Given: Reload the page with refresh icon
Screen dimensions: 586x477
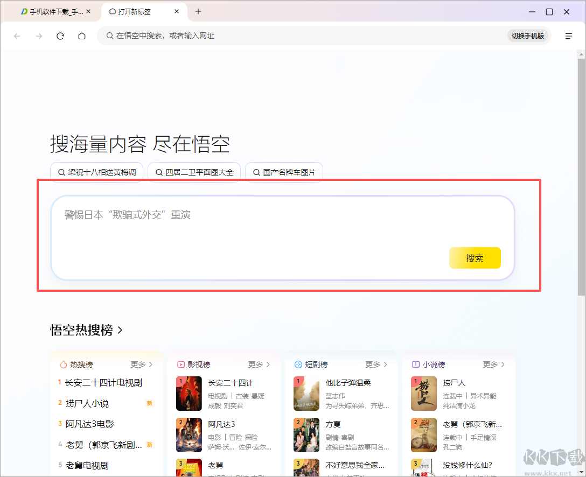Looking at the screenshot, I should click(x=60, y=36).
